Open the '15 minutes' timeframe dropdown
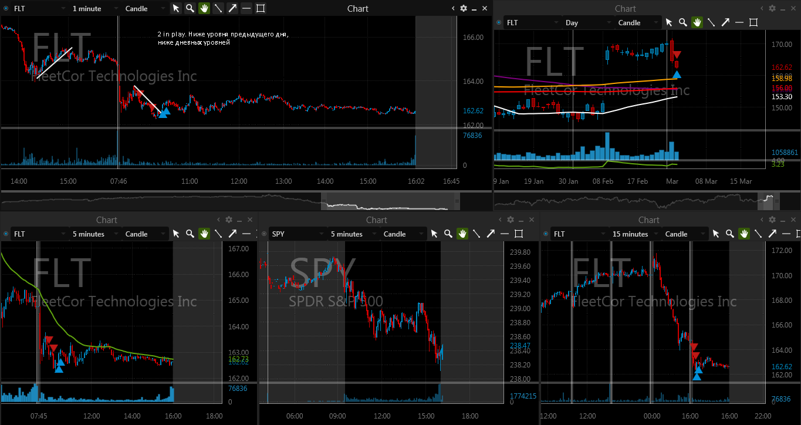The width and height of the screenshot is (801, 425). click(636, 234)
